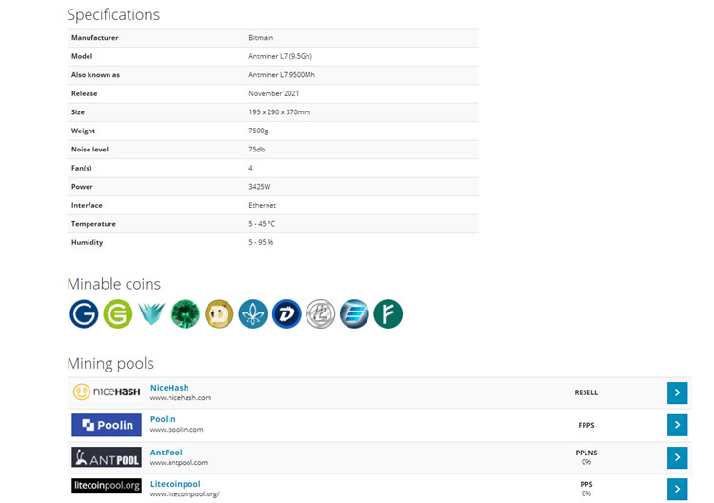714x503 pixels.
Task: Click the FPPS label in Poolin row
Action: tap(586, 425)
